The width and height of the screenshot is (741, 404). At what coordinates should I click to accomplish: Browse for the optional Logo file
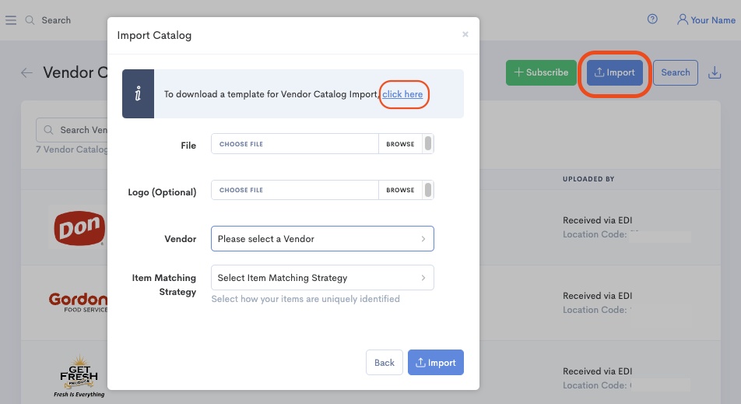click(400, 190)
